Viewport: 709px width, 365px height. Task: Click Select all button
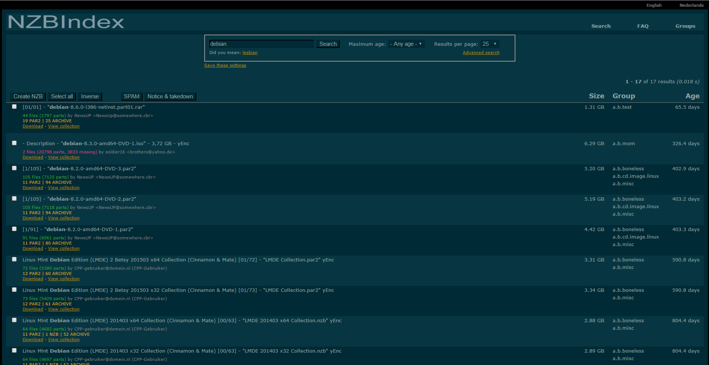pos(62,96)
